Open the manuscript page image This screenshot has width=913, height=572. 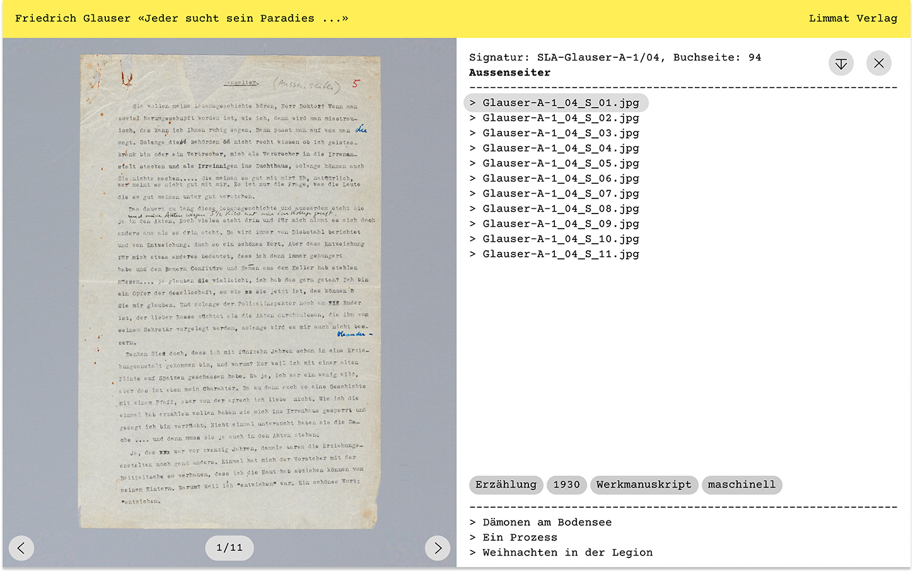point(230,290)
